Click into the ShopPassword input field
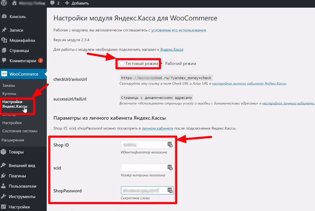This screenshot has width=315, height=211. point(147,190)
